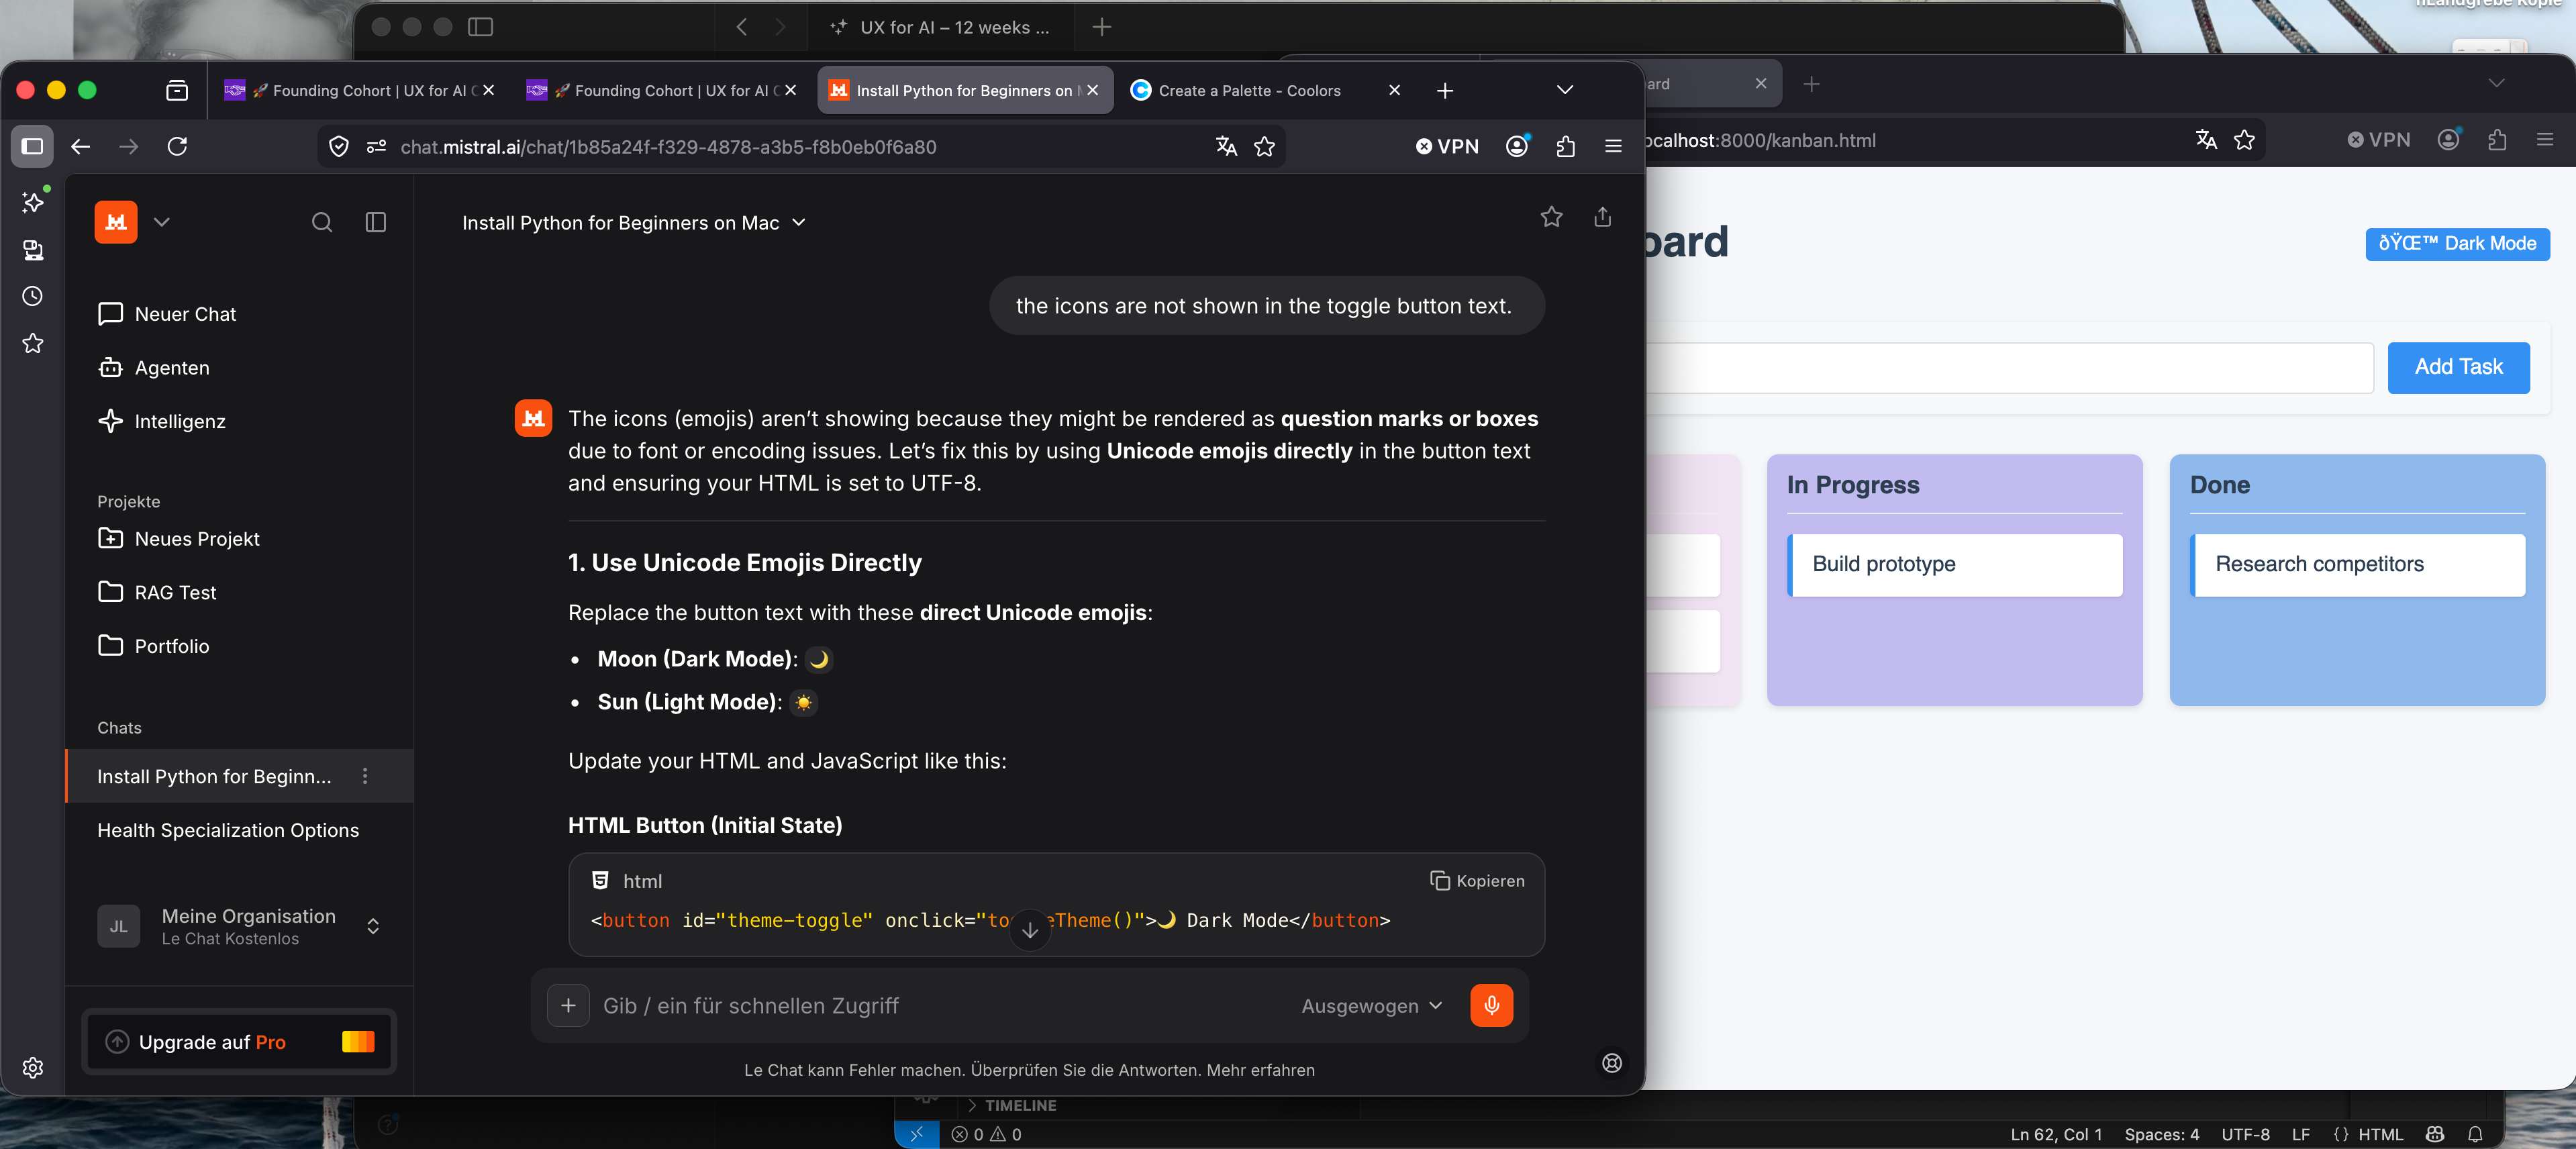Jump to bottom with down arrow button
This screenshot has height=1149, width=2576.
click(x=1030, y=930)
